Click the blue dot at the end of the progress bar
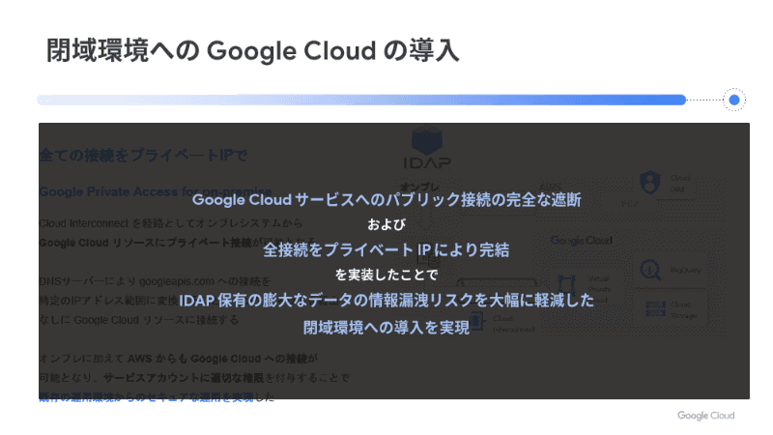This screenshot has height=435, width=773. pyautogui.click(x=734, y=100)
